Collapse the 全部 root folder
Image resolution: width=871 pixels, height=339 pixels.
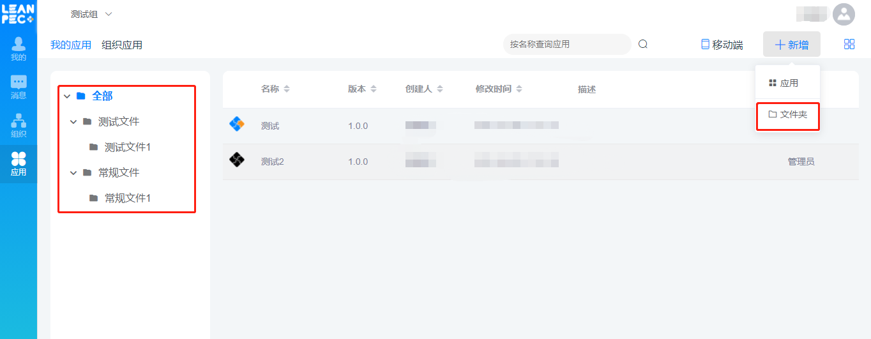click(x=67, y=96)
